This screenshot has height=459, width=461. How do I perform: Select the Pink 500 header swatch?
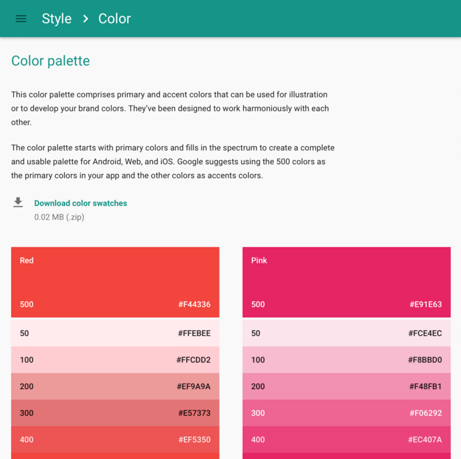(346, 282)
